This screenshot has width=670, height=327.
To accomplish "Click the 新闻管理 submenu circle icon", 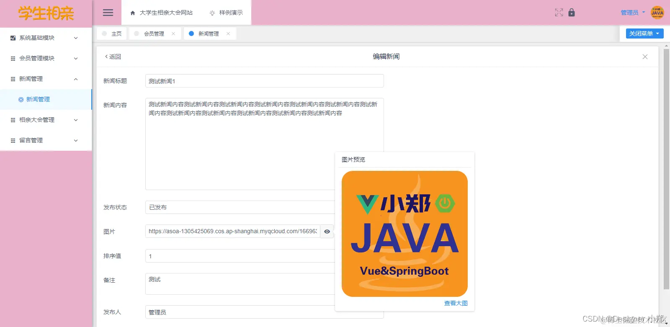I will tap(21, 99).
